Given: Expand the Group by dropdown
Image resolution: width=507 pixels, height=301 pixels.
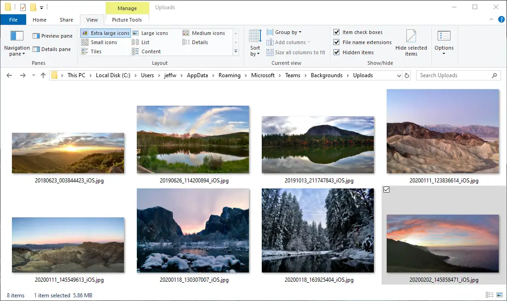Looking at the screenshot, I should pyautogui.click(x=288, y=32).
